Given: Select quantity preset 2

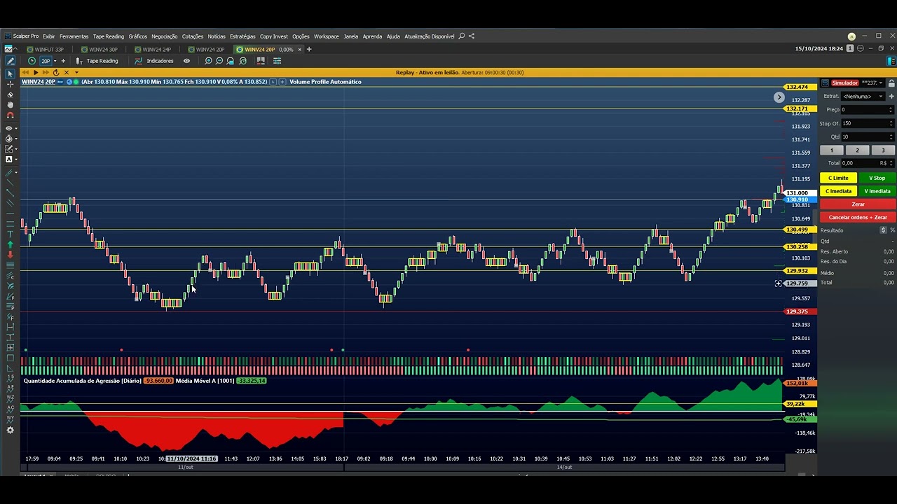Looking at the screenshot, I should [x=857, y=150].
